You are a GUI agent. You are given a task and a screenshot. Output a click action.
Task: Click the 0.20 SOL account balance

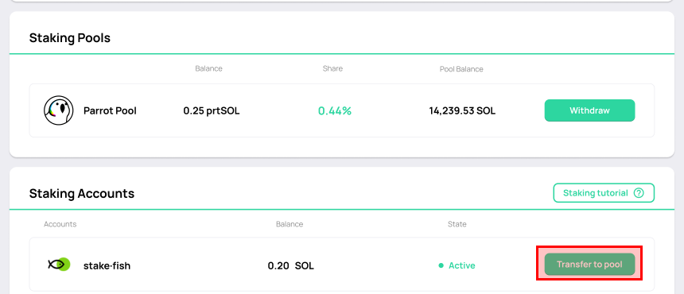(290, 265)
